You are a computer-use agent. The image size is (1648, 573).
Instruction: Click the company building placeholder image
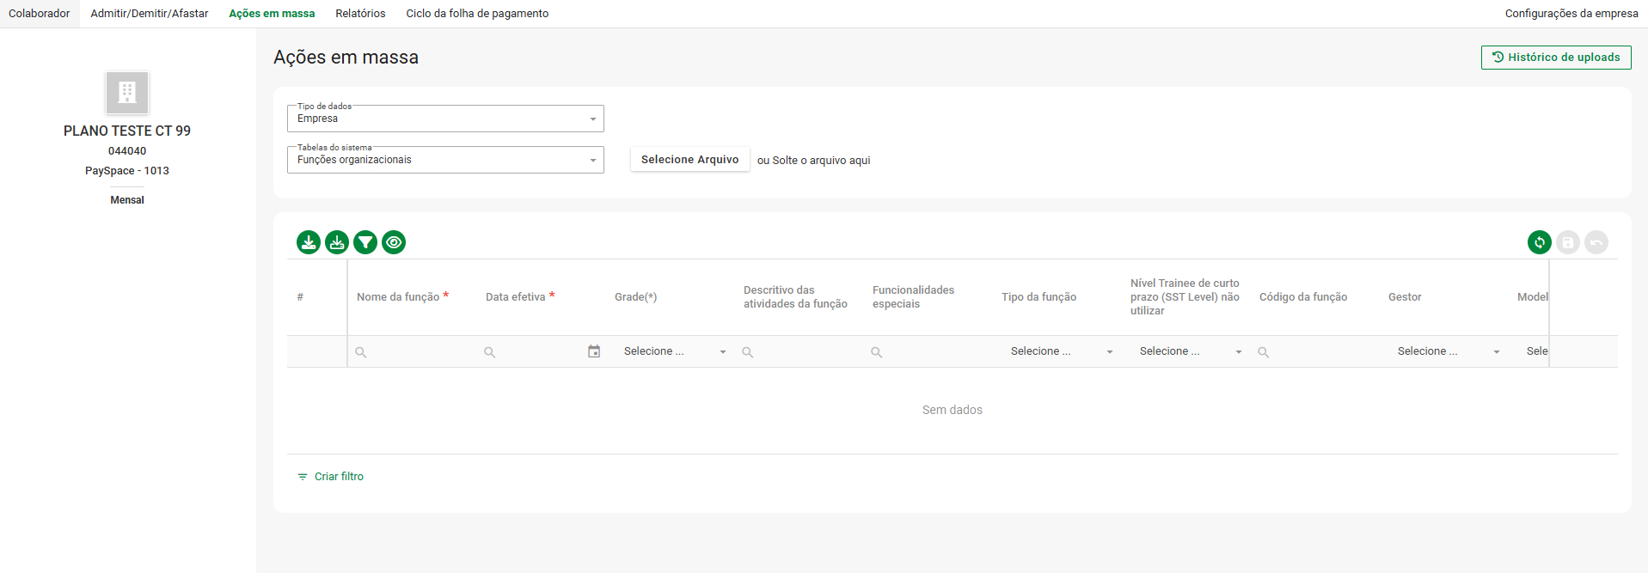point(127,93)
